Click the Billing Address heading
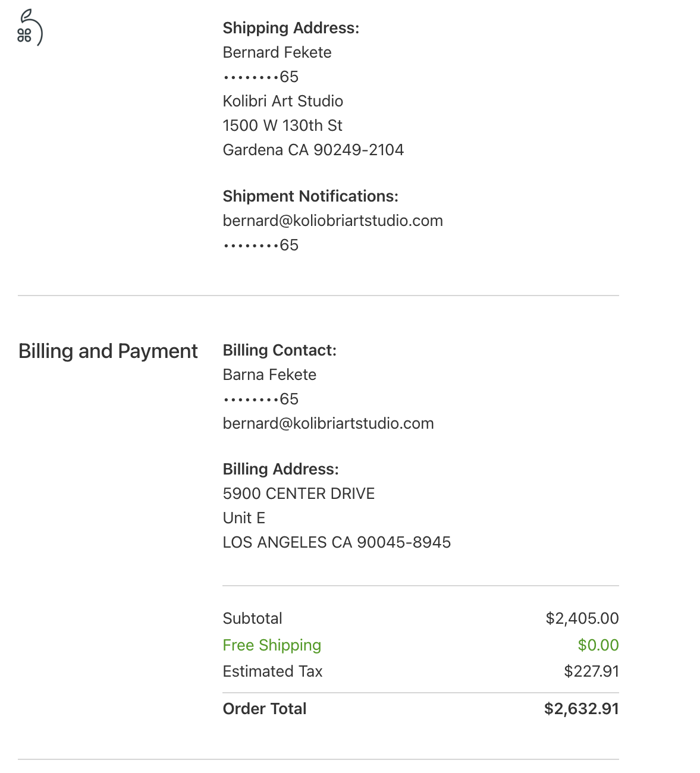The height and width of the screenshot is (773, 700). coord(281,469)
